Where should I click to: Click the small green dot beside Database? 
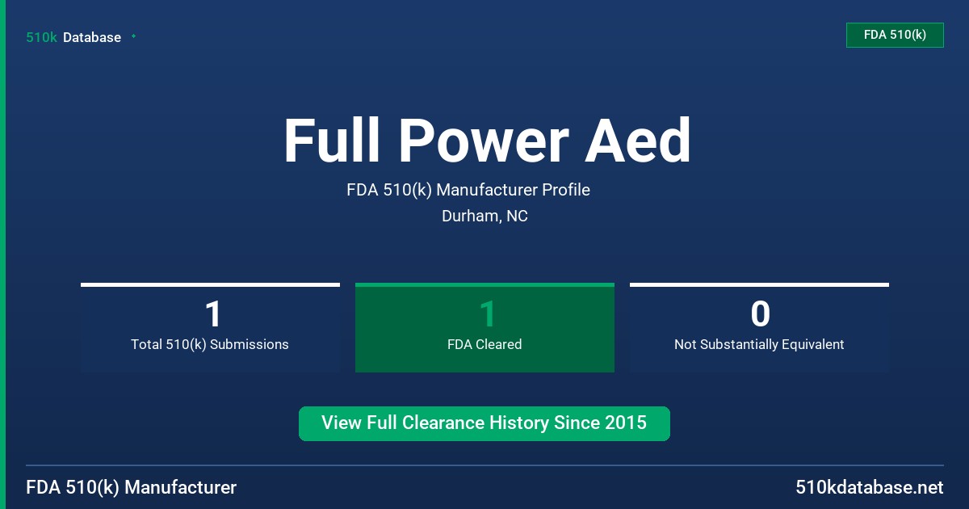pyautogui.click(x=133, y=36)
